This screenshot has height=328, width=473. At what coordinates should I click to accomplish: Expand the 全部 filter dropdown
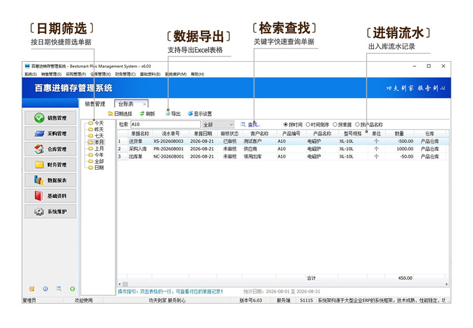[x=231, y=124]
